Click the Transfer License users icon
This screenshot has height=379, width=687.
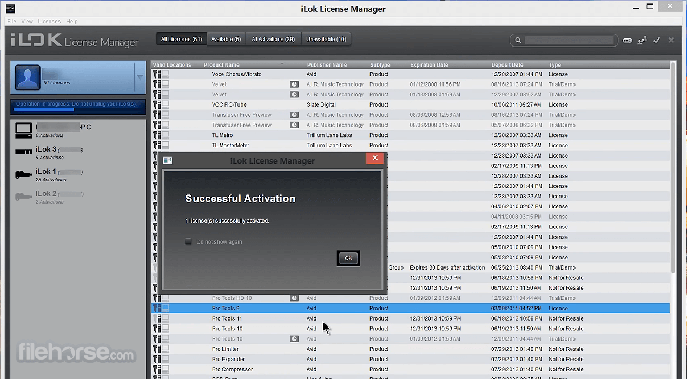click(642, 40)
